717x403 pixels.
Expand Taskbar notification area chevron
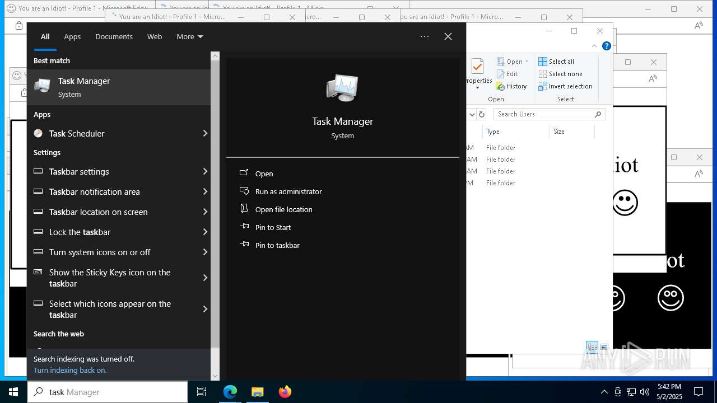point(205,191)
